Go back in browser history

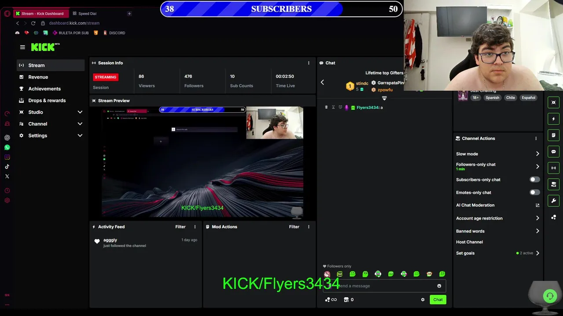[18, 23]
